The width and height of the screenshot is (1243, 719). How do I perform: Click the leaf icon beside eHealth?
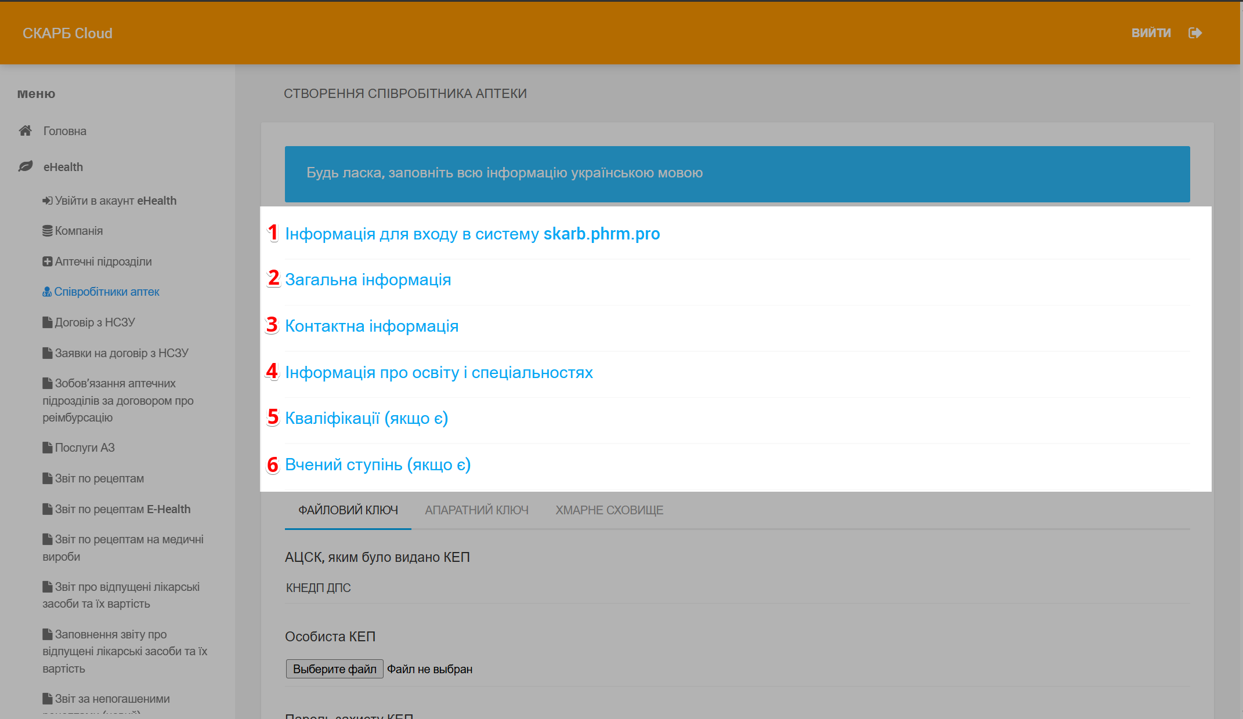point(25,167)
